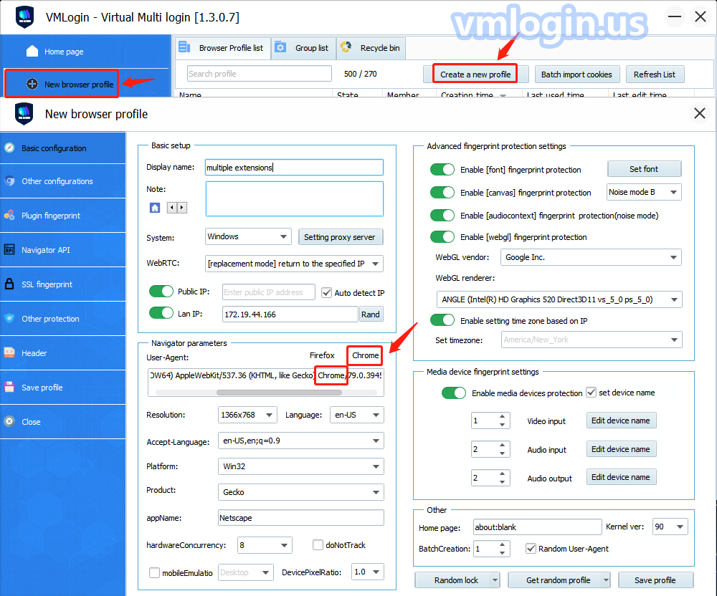717x596 pixels.
Task: Click the Display name input field
Action: [x=294, y=168]
